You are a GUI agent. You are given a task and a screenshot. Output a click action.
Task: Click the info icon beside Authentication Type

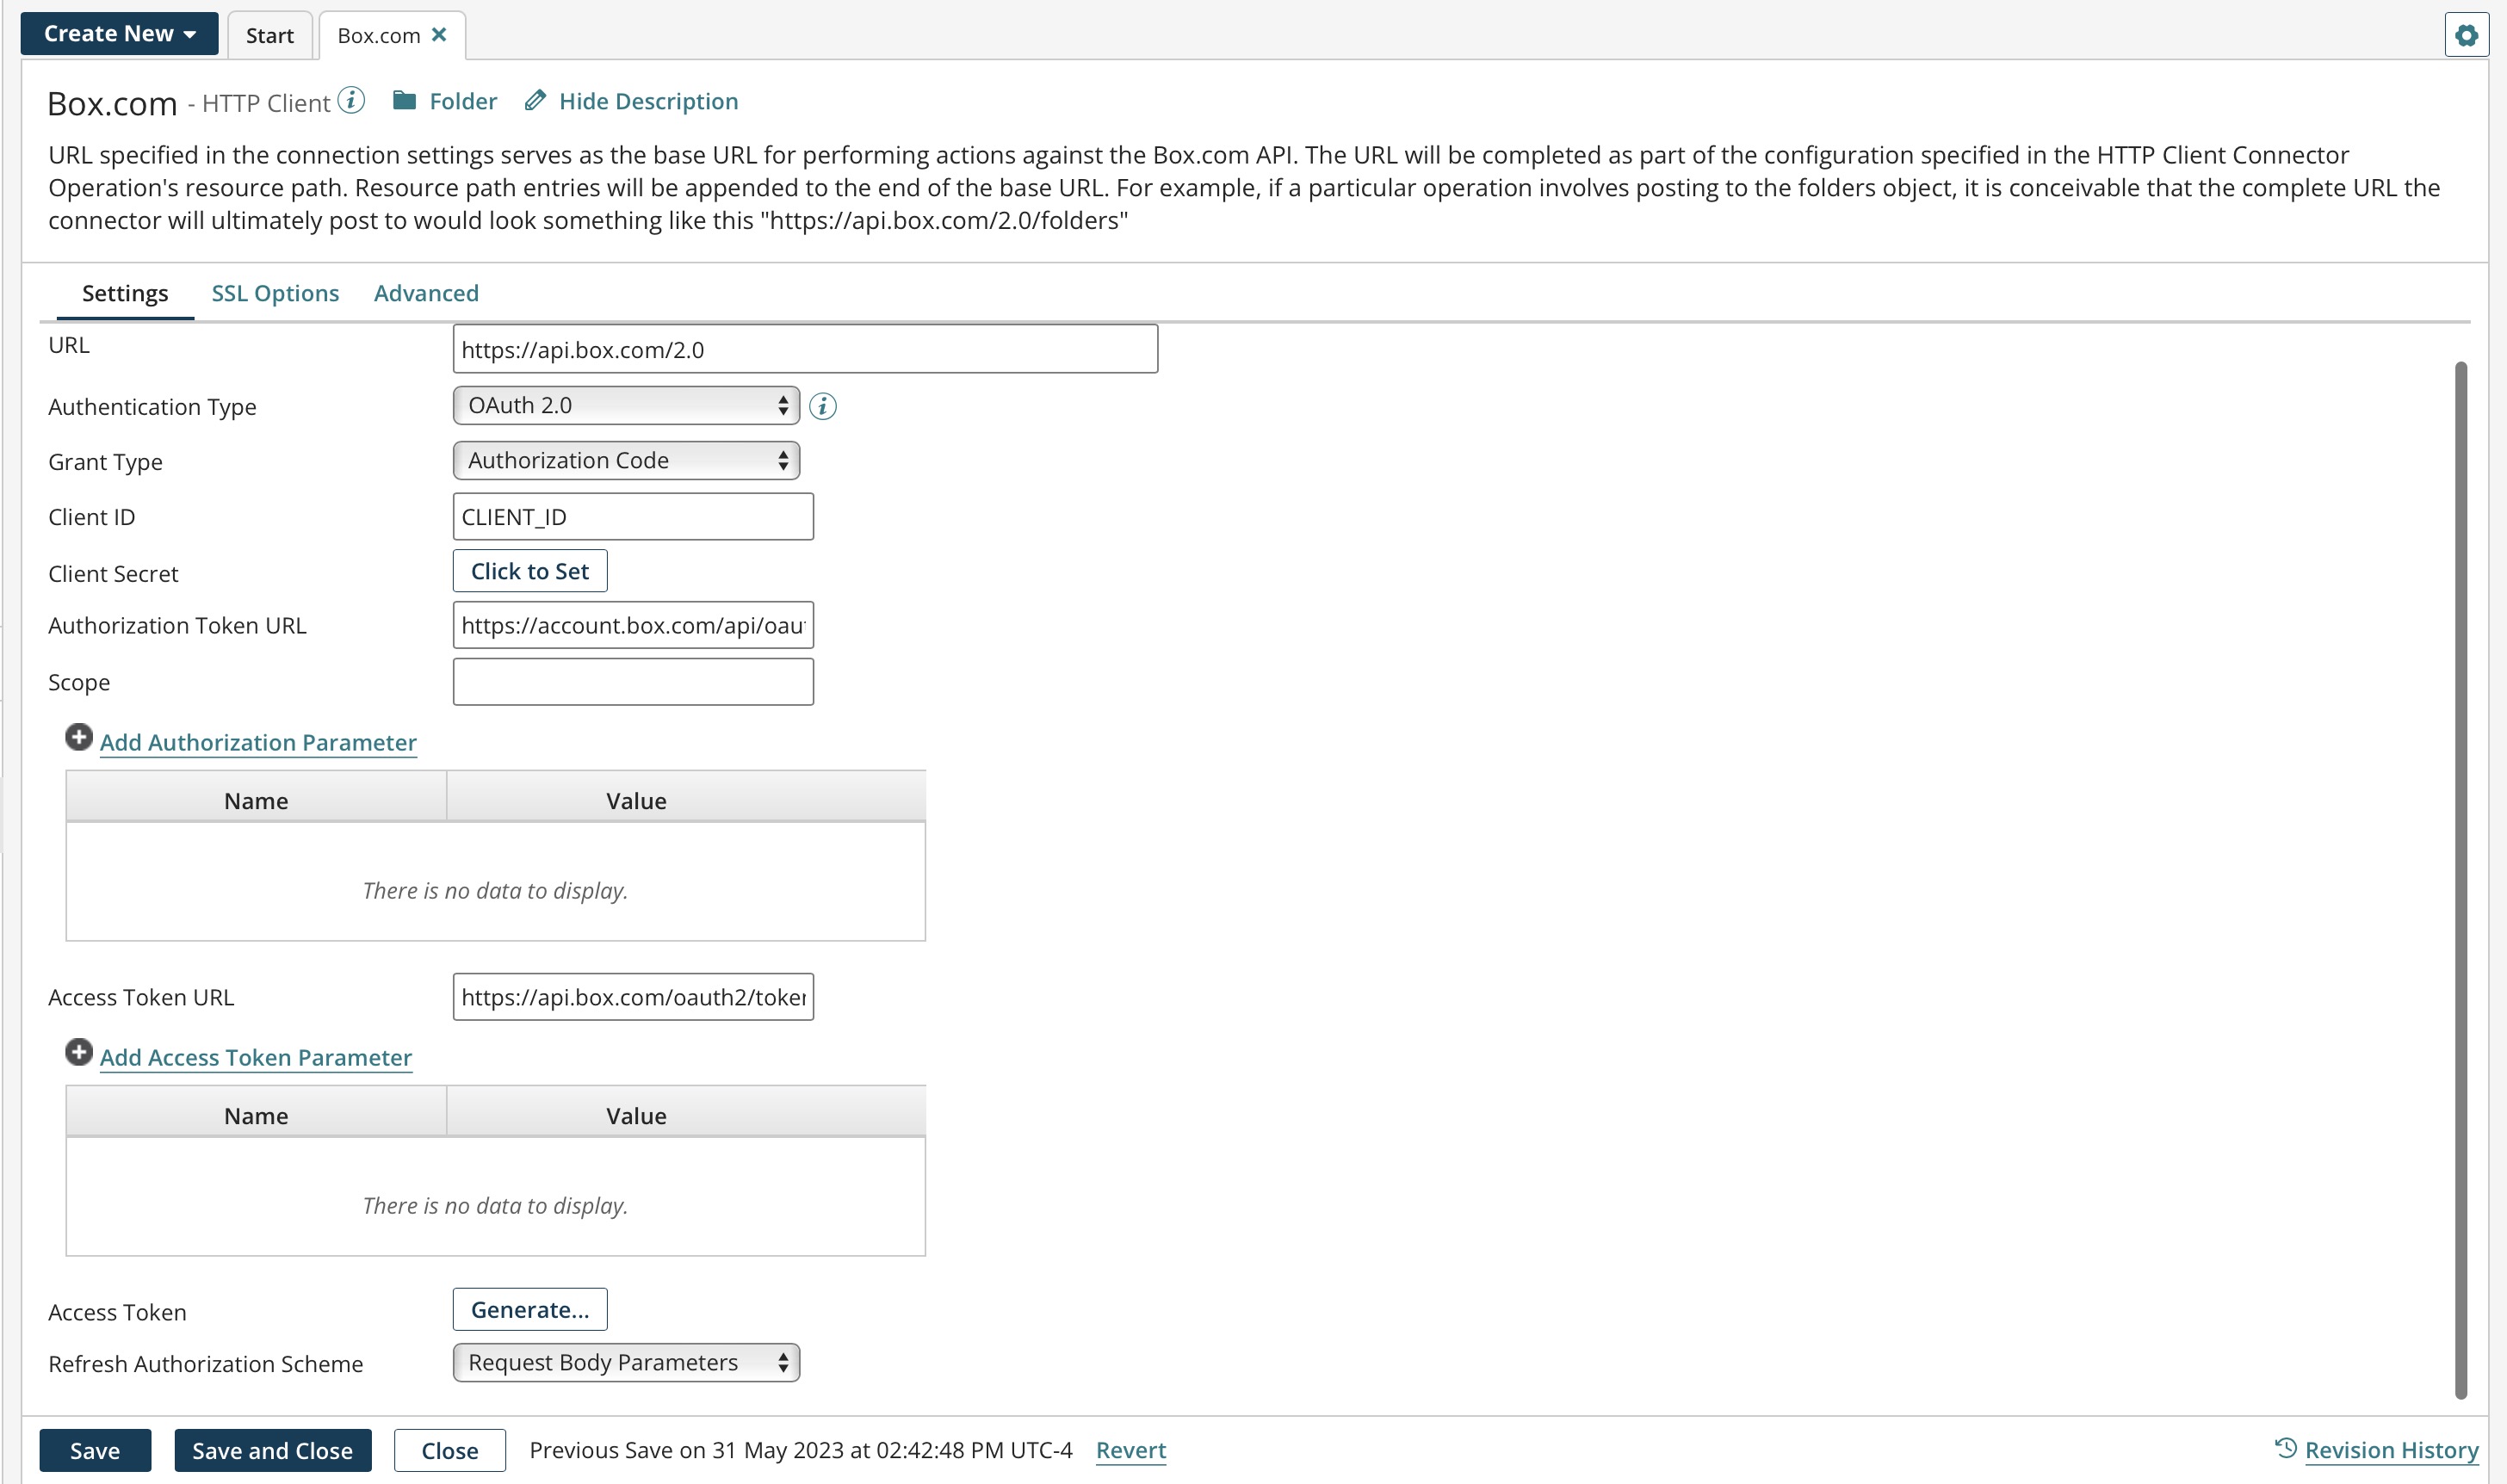(x=823, y=406)
